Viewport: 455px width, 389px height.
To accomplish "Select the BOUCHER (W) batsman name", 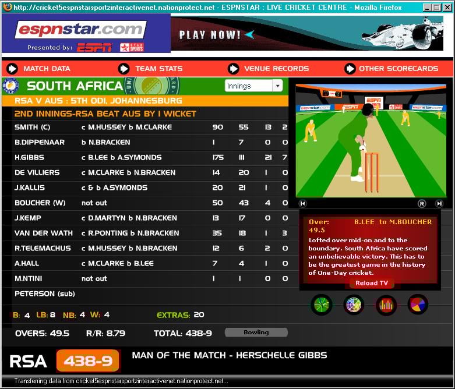I will click(x=40, y=203).
